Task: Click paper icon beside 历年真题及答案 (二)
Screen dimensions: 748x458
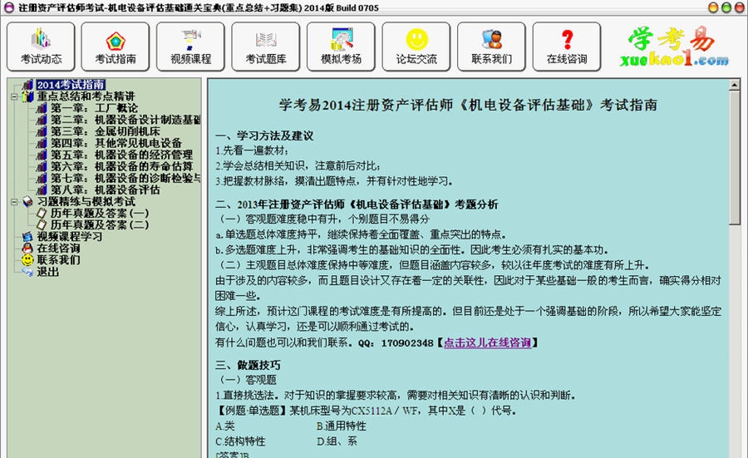Action: pos(42,224)
